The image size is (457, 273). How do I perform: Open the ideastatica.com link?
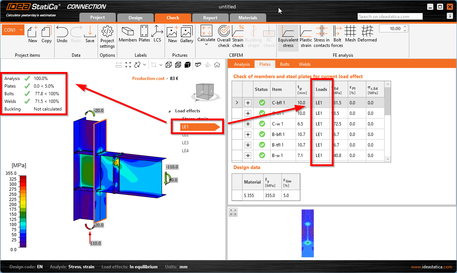click(x=432, y=267)
